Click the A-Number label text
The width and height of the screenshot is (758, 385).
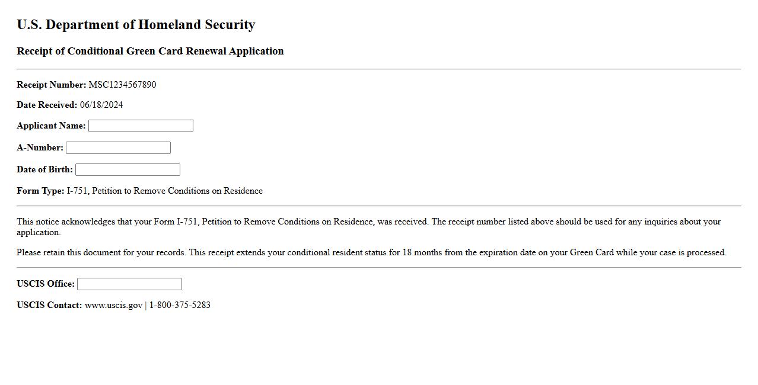pyautogui.click(x=40, y=147)
